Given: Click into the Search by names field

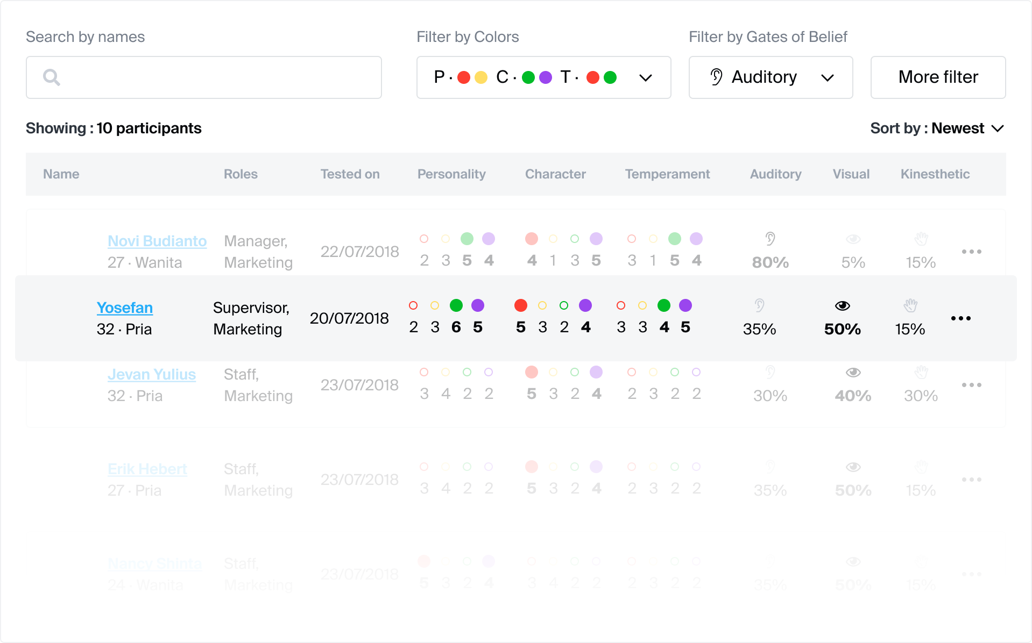Looking at the screenshot, I should click(x=215, y=77).
